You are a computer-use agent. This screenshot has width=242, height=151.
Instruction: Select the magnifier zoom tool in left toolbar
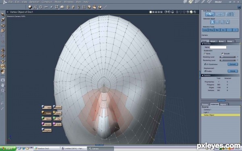(3, 91)
